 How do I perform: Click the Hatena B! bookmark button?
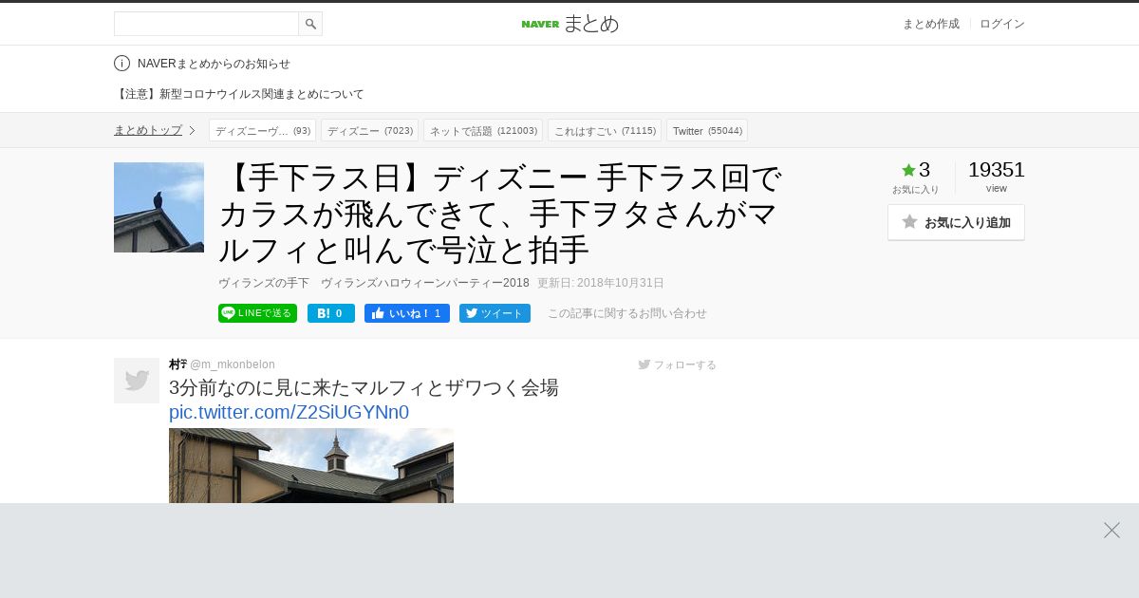pyautogui.click(x=331, y=313)
